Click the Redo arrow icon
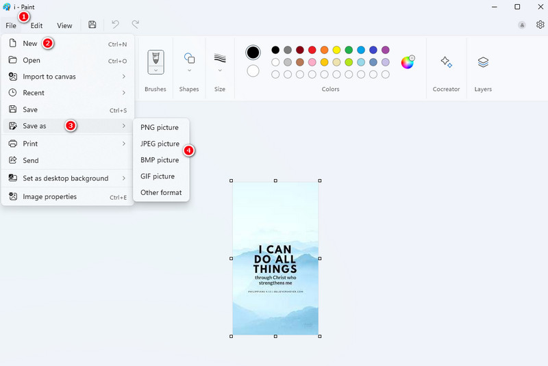 (x=136, y=25)
